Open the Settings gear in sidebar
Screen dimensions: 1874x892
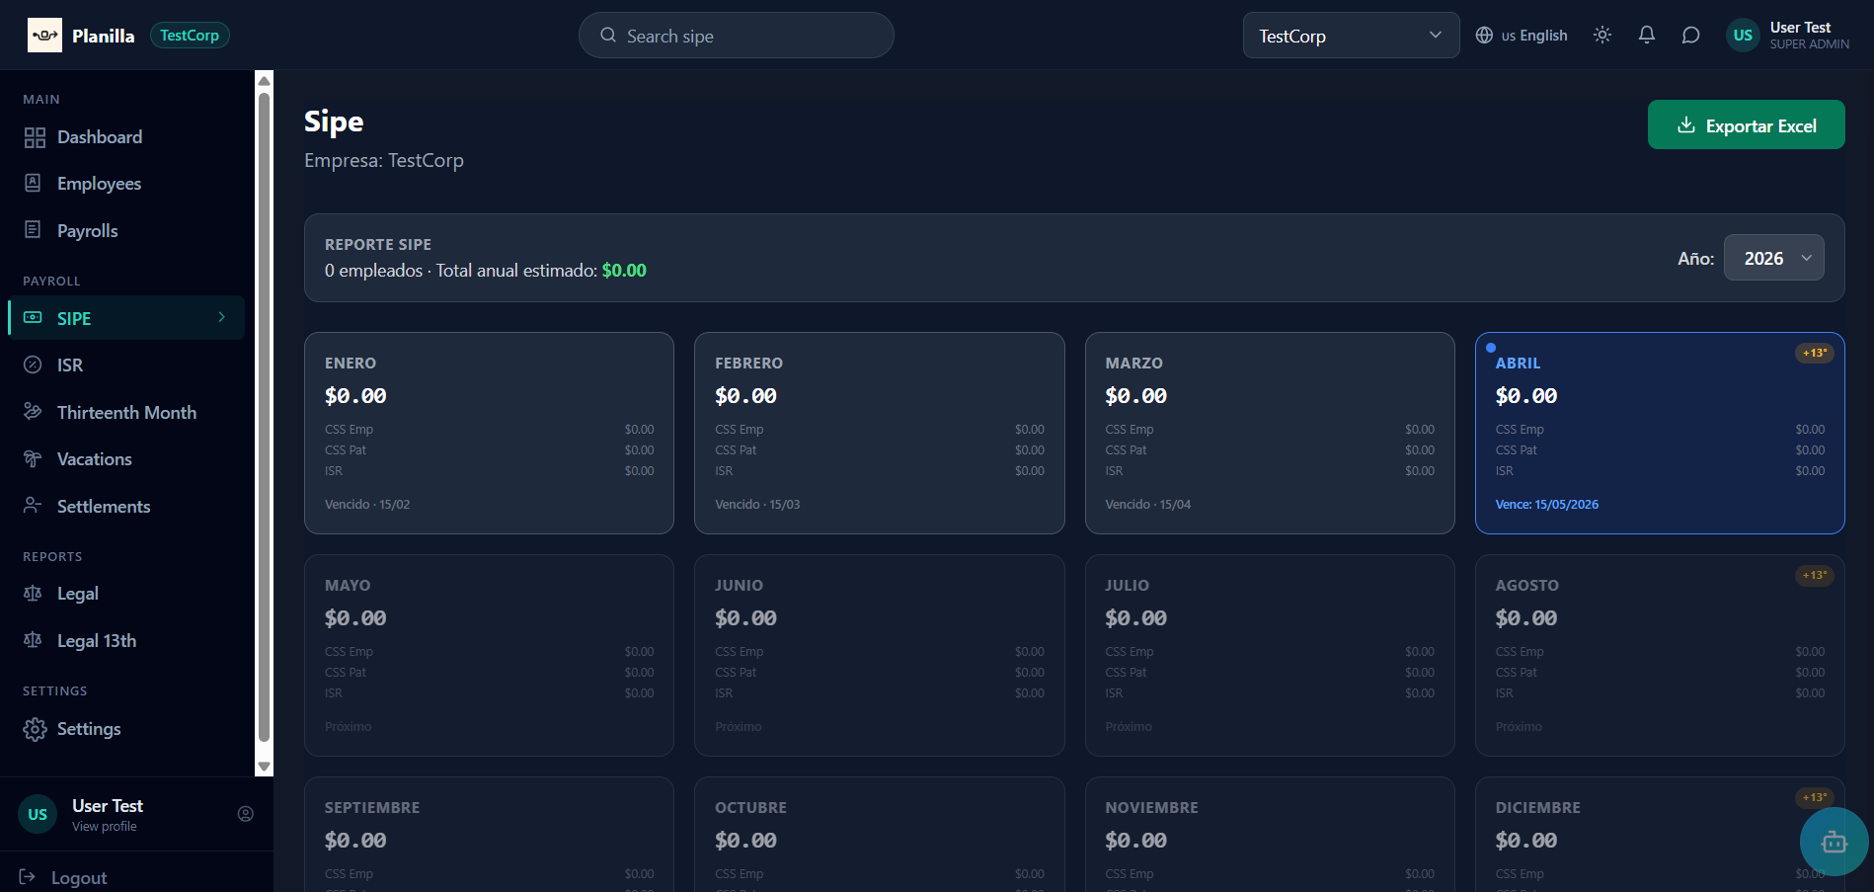coord(36,729)
